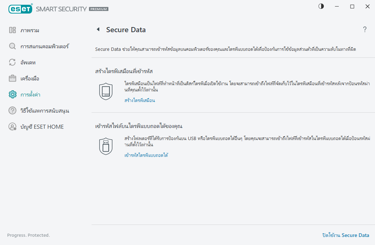
Task: Click the help and support question icon
Action: click(12, 110)
